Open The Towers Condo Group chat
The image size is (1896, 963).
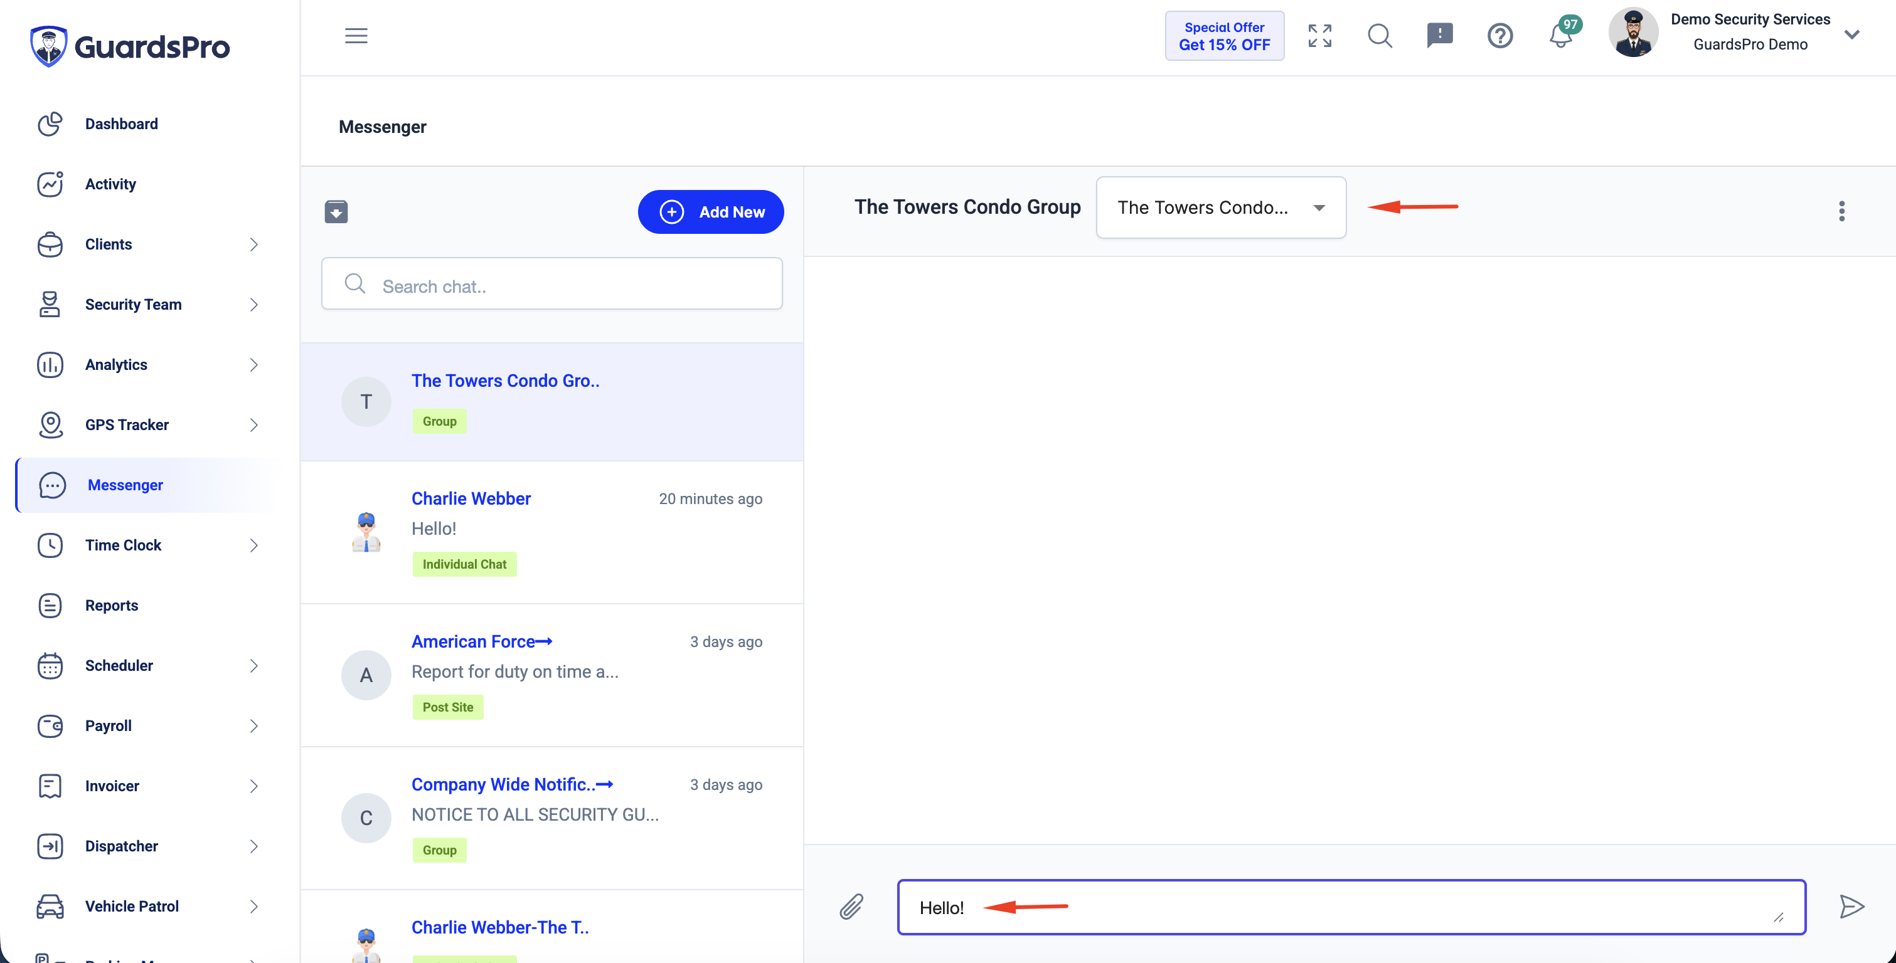coord(552,402)
